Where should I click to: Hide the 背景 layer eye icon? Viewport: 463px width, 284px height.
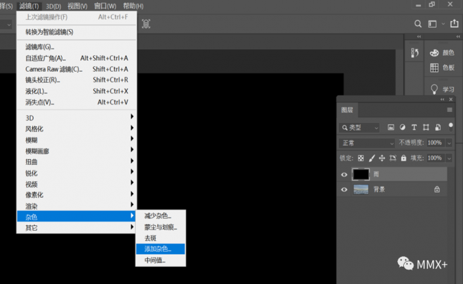click(x=344, y=189)
